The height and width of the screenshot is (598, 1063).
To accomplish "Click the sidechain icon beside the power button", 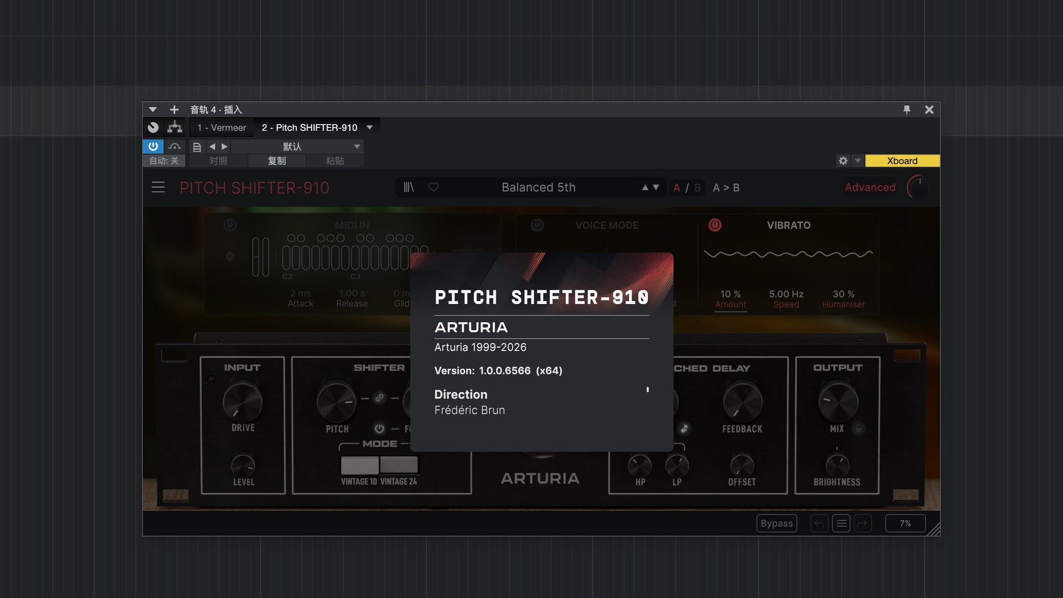I will tap(175, 147).
